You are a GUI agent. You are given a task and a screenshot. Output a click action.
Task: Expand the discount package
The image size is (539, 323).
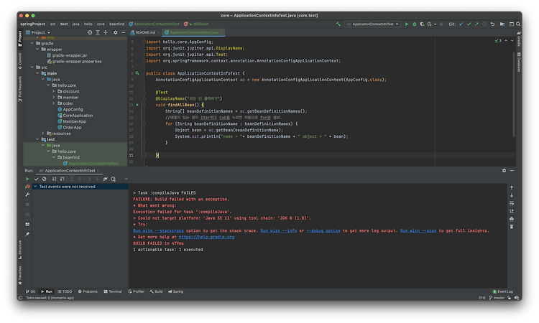point(54,91)
